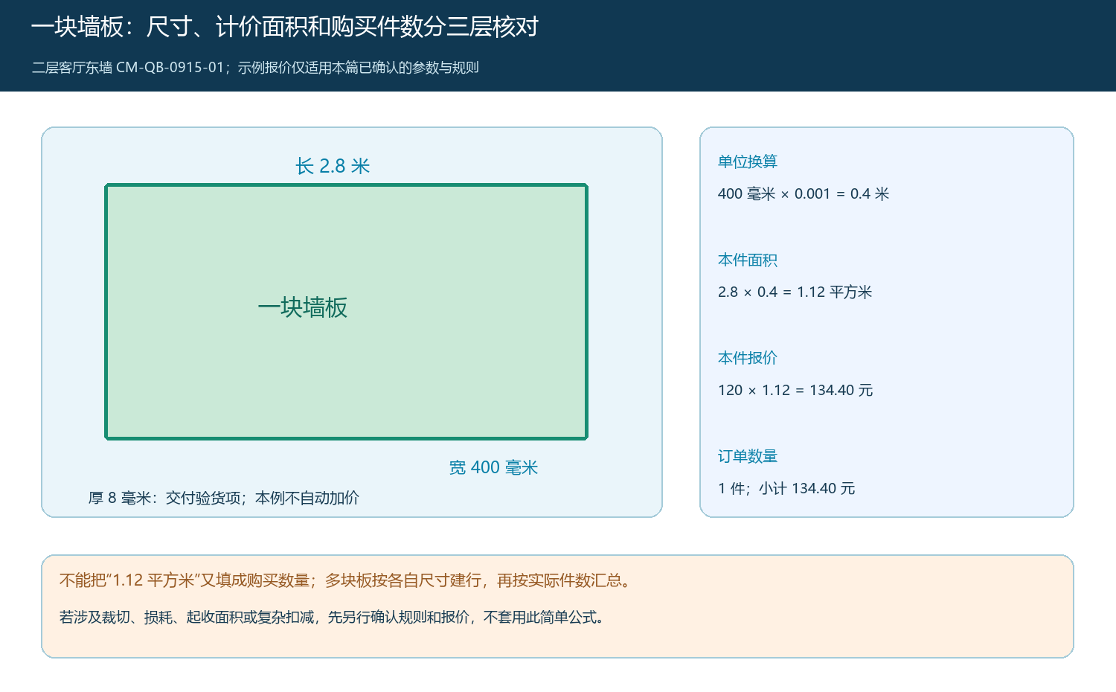
Task: Select the subtitle 二层客厅东墙 CM-QB-0915-01
Action: 128,68
